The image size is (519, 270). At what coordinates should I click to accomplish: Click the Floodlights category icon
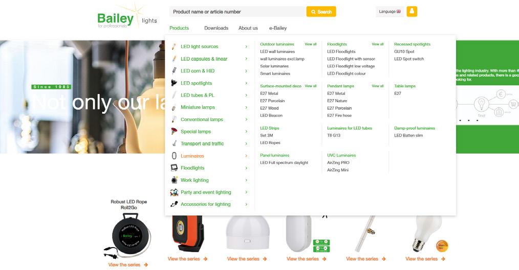tap(174, 168)
